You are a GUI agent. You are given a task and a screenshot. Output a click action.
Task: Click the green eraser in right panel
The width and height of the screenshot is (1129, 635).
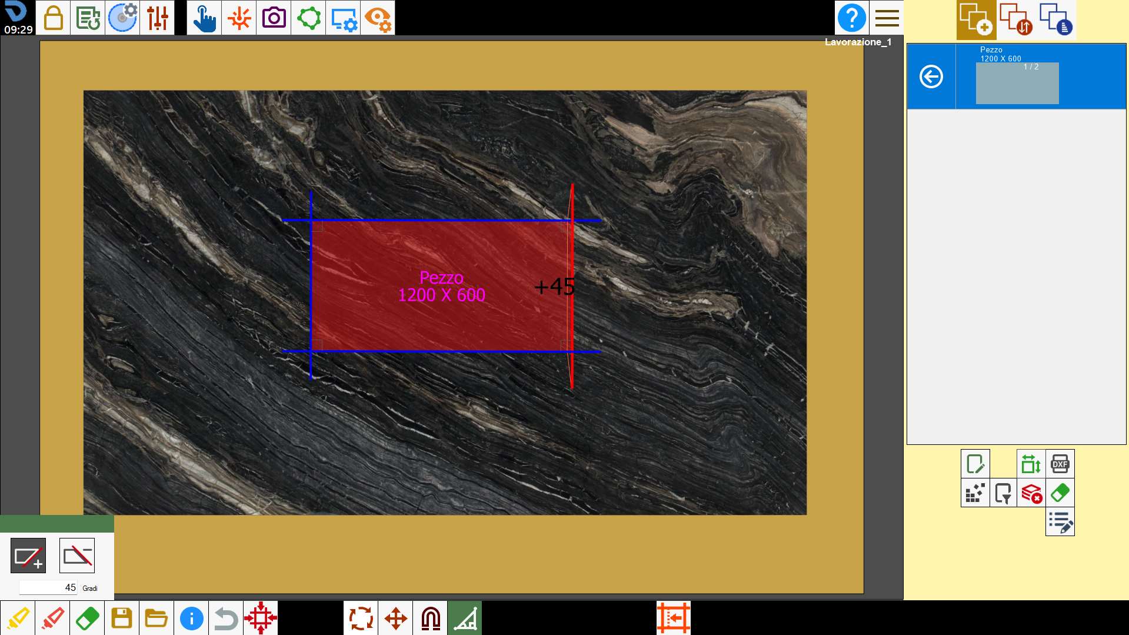(x=1060, y=493)
